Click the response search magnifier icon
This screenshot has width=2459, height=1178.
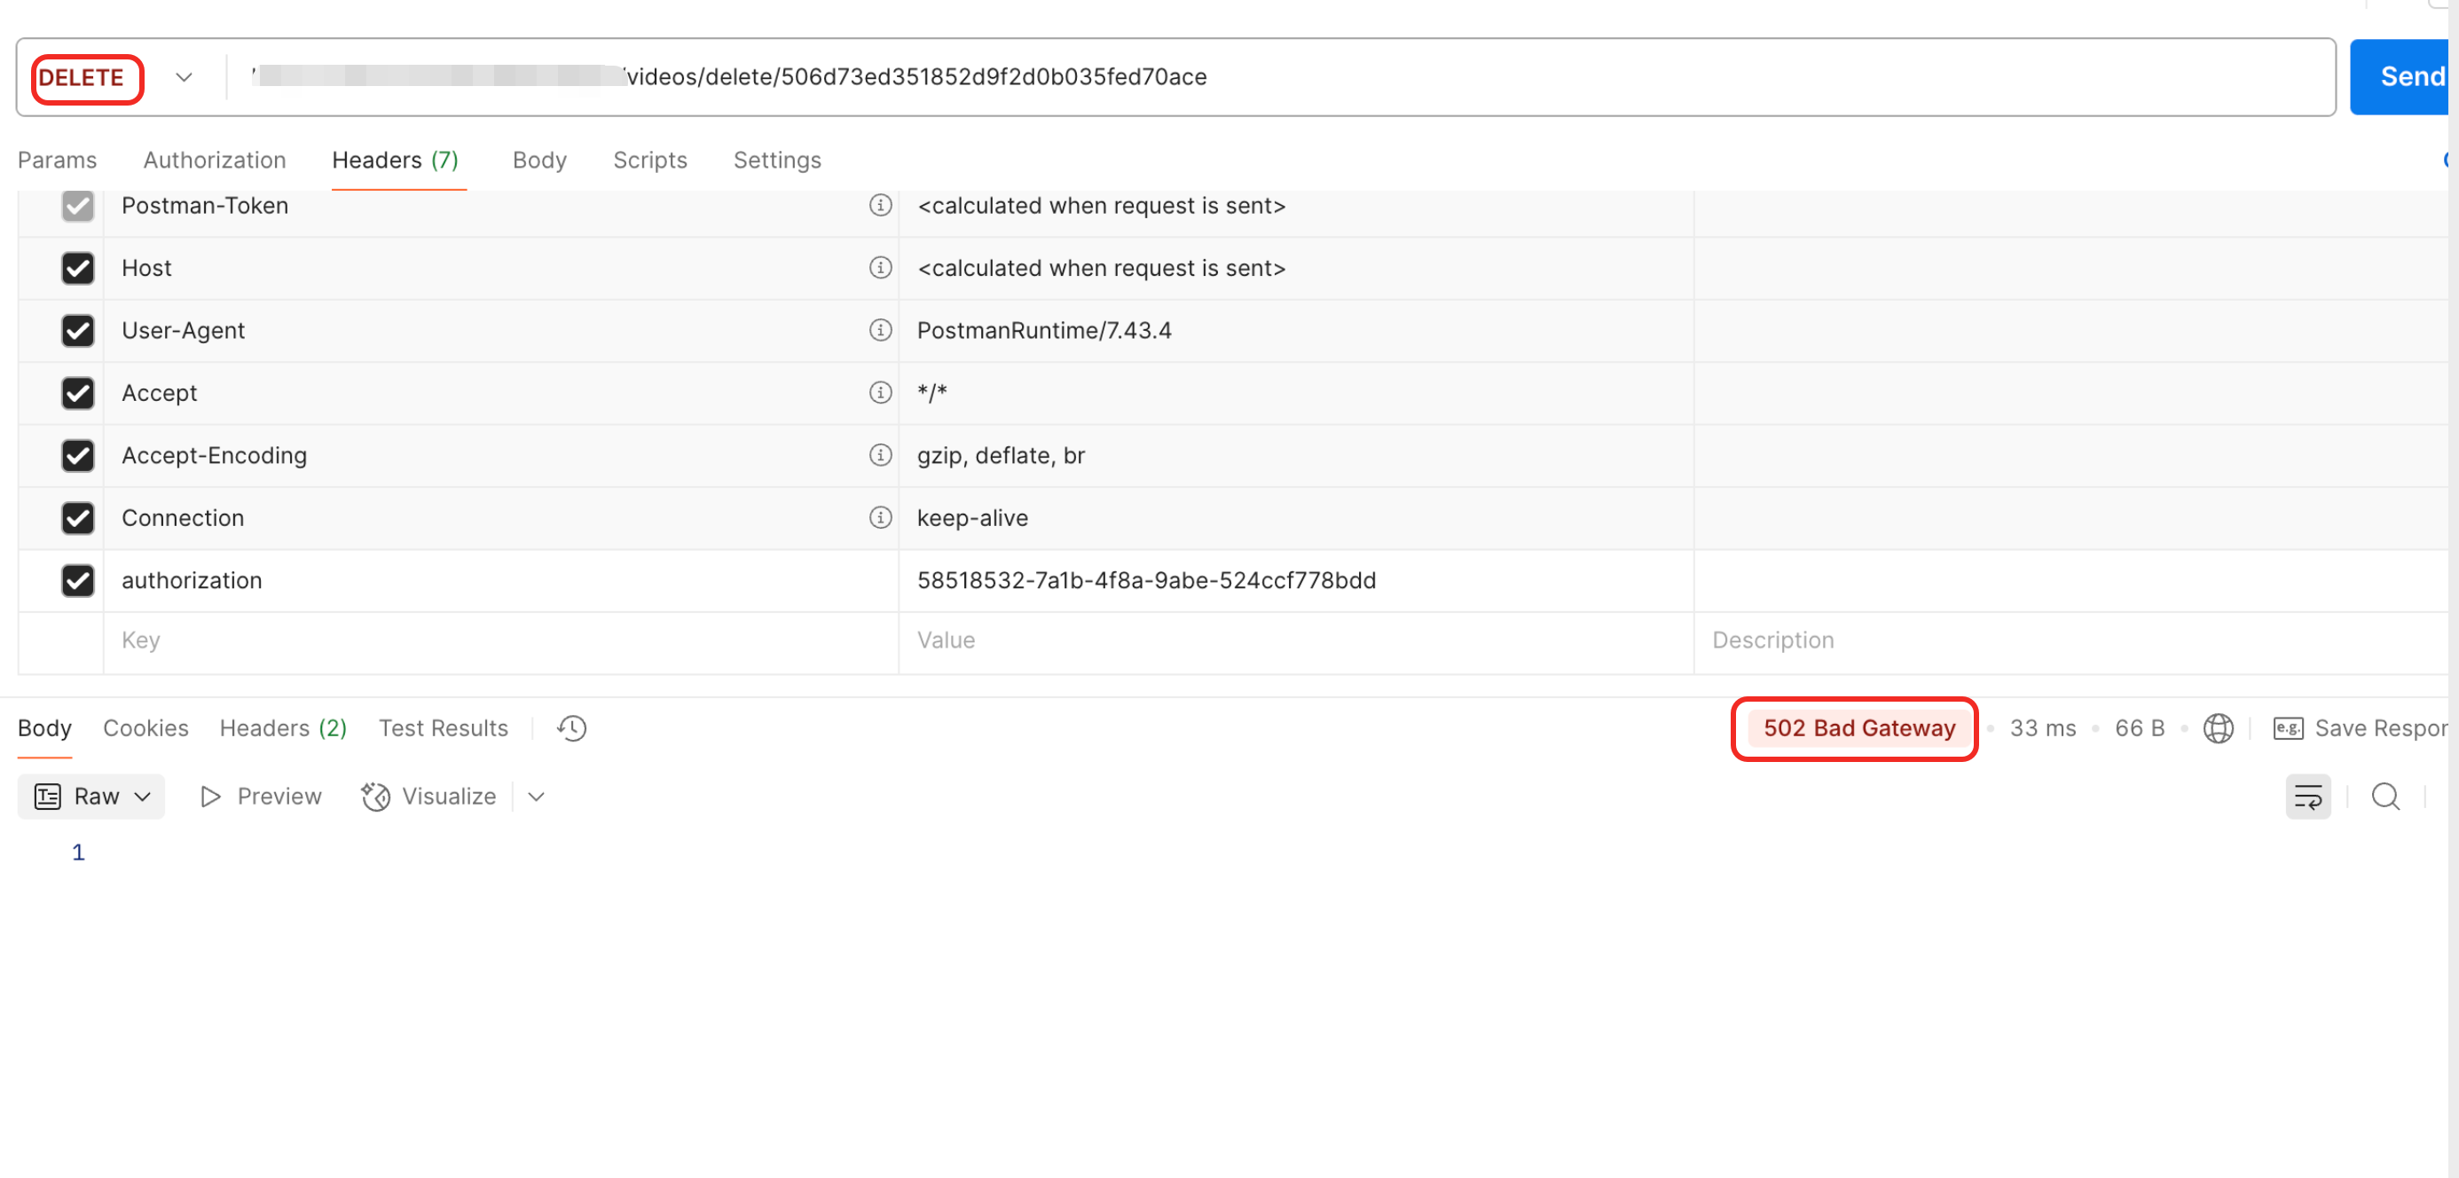[x=2384, y=797]
